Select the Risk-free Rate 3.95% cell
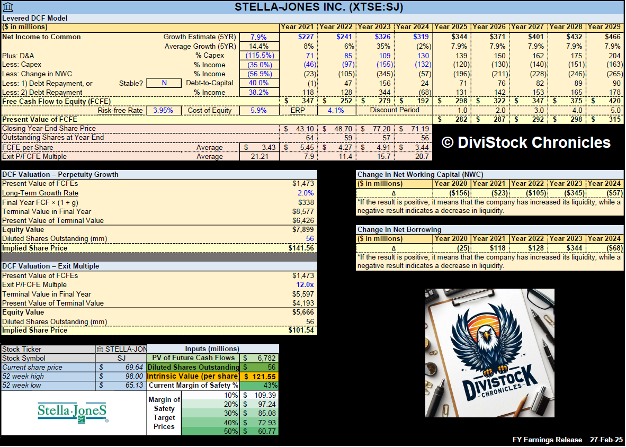Screen dimensions: 626x447 [x=163, y=110]
